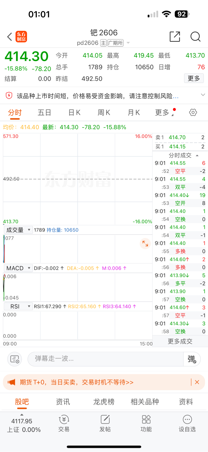208x452 pixels.
Task: Tap the 发帖 post icon
Action: (105, 423)
